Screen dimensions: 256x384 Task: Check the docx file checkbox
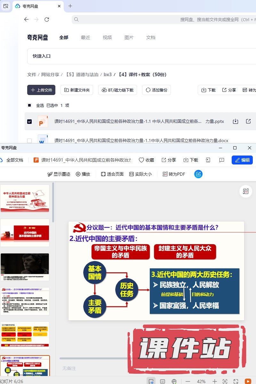tap(29, 140)
